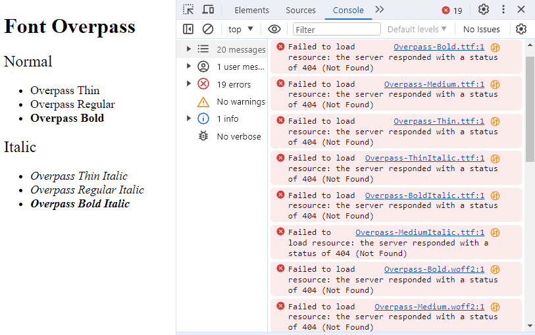This screenshot has height=335, width=535.
Task: Create live expression with the eye icon
Action: click(x=274, y=30)
